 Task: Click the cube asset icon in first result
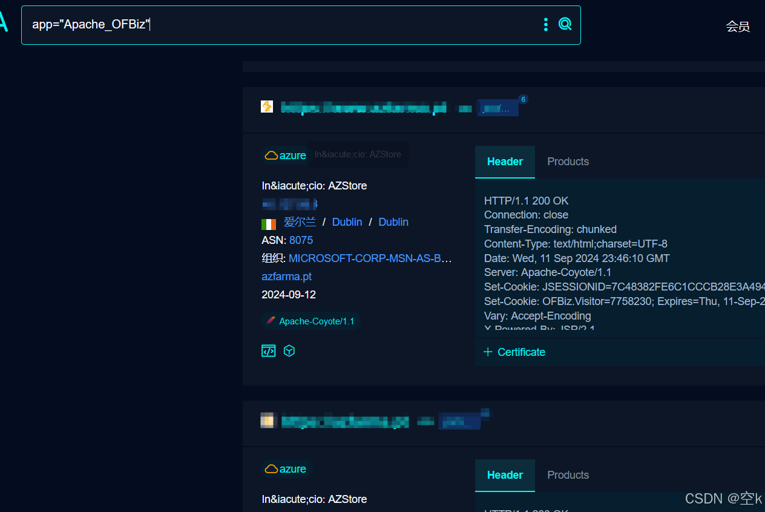coord(289,351)
